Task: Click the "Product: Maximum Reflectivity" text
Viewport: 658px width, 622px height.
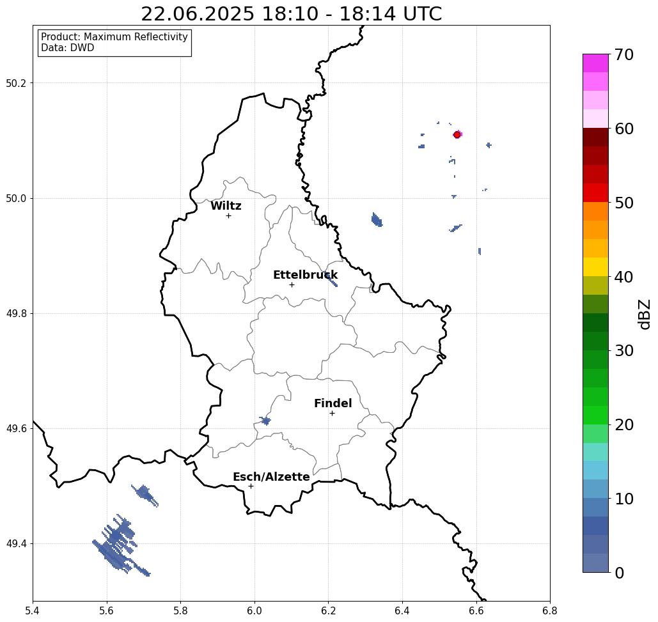Action: (x=114, y=37)
